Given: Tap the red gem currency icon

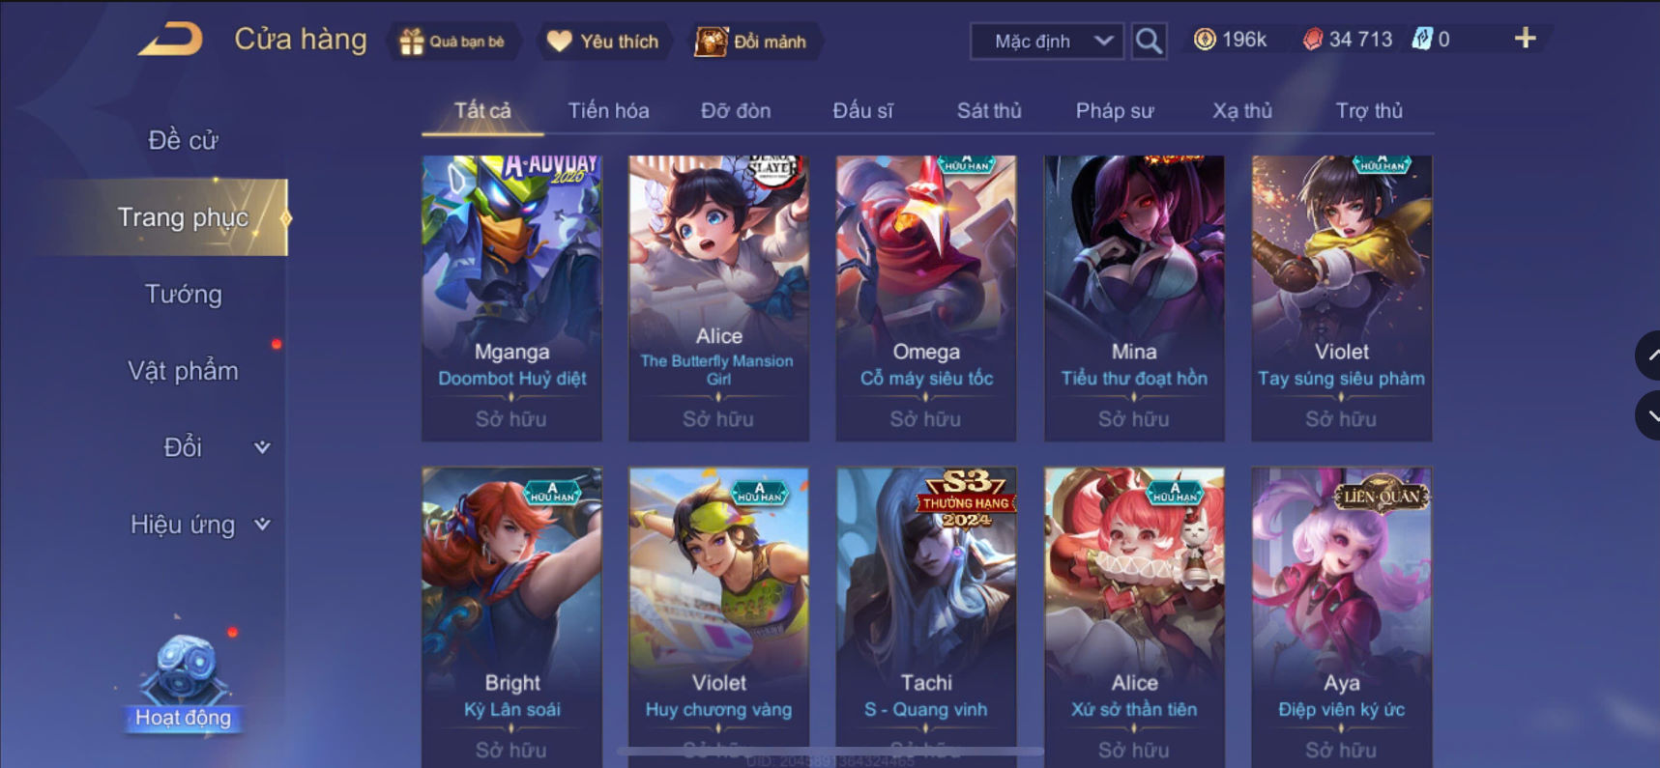Looking at the screenshot, I should 1312,40.
